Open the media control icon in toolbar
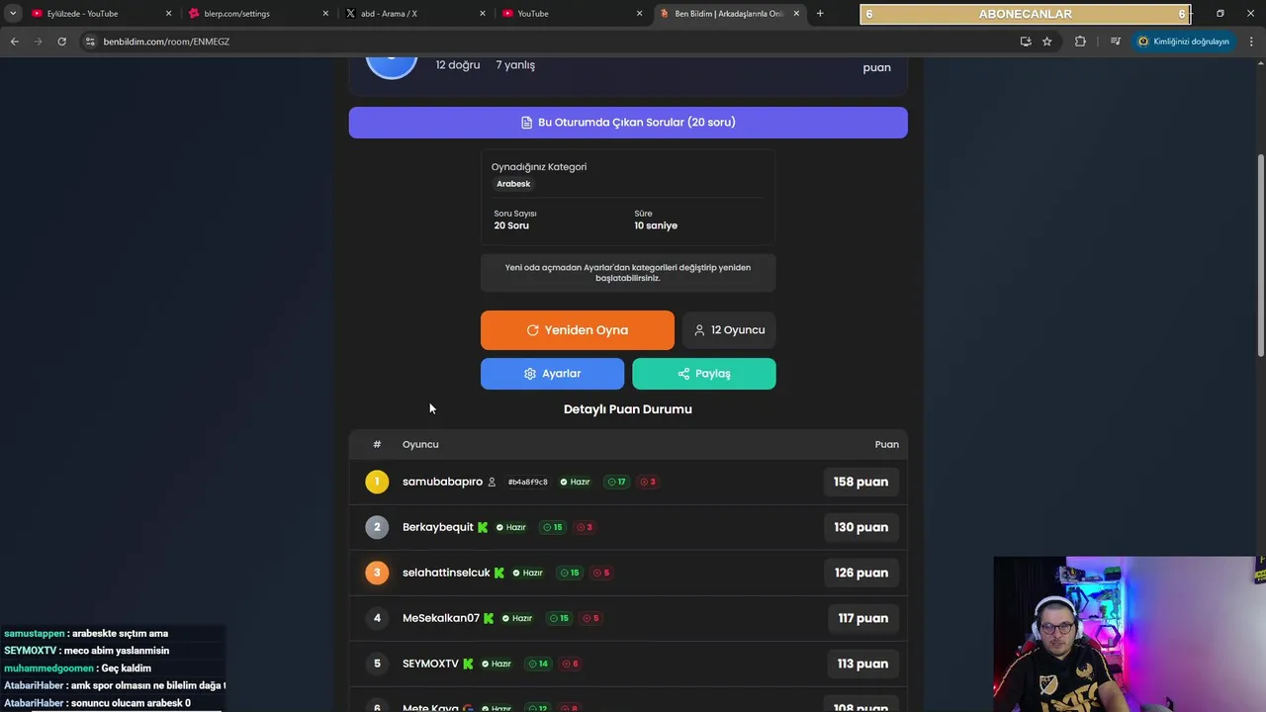Image resolution: width=1266 pixels, height=712 pixels. (x=1115, y=42)
